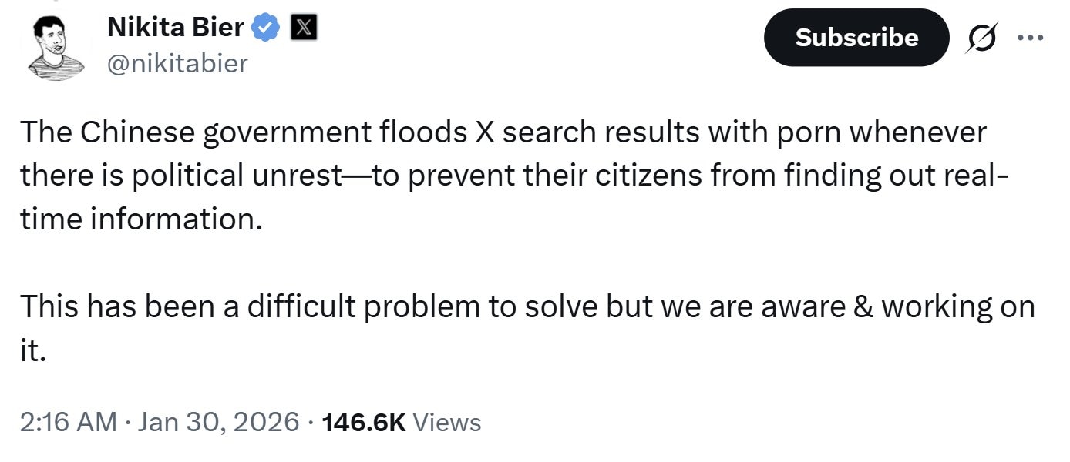Open the three-dot More options menu
1070x462 pixels.
click(x=1030, y=37)
